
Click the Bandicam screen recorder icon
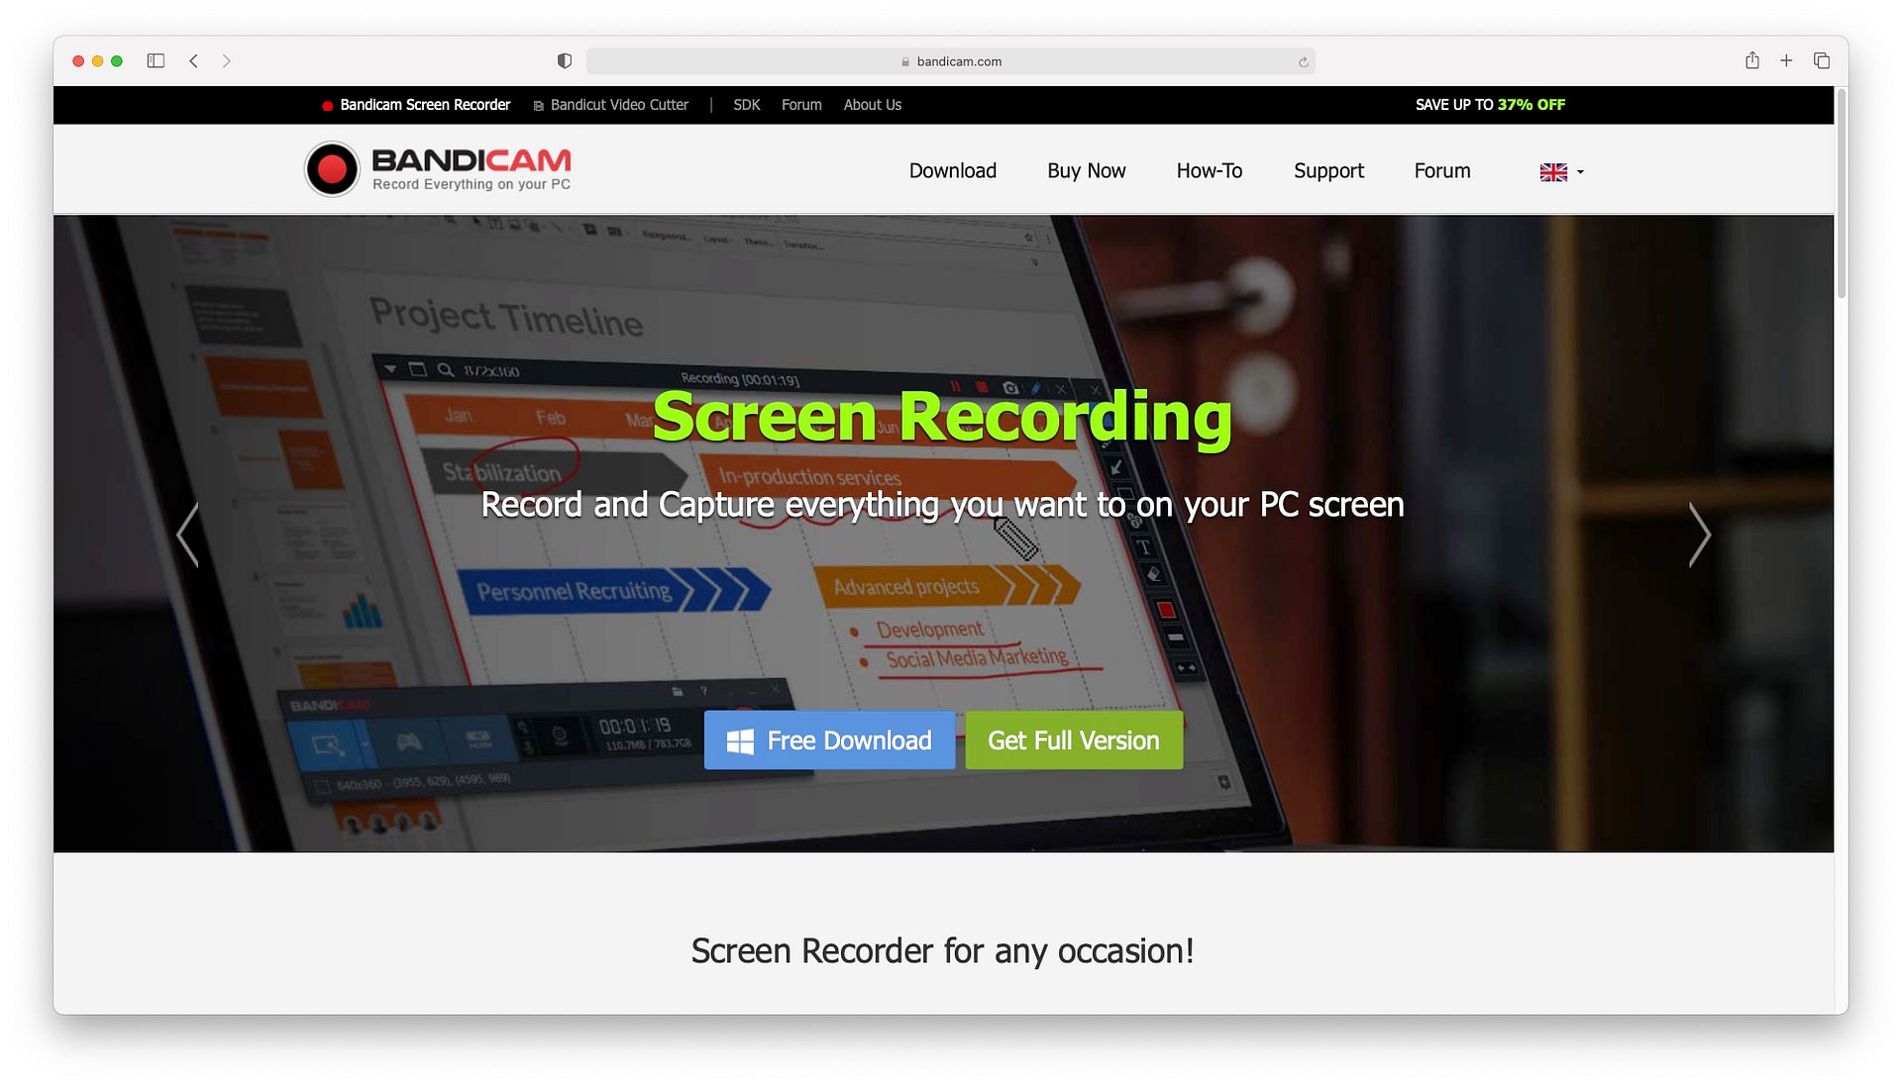click(x=332, y=167)
